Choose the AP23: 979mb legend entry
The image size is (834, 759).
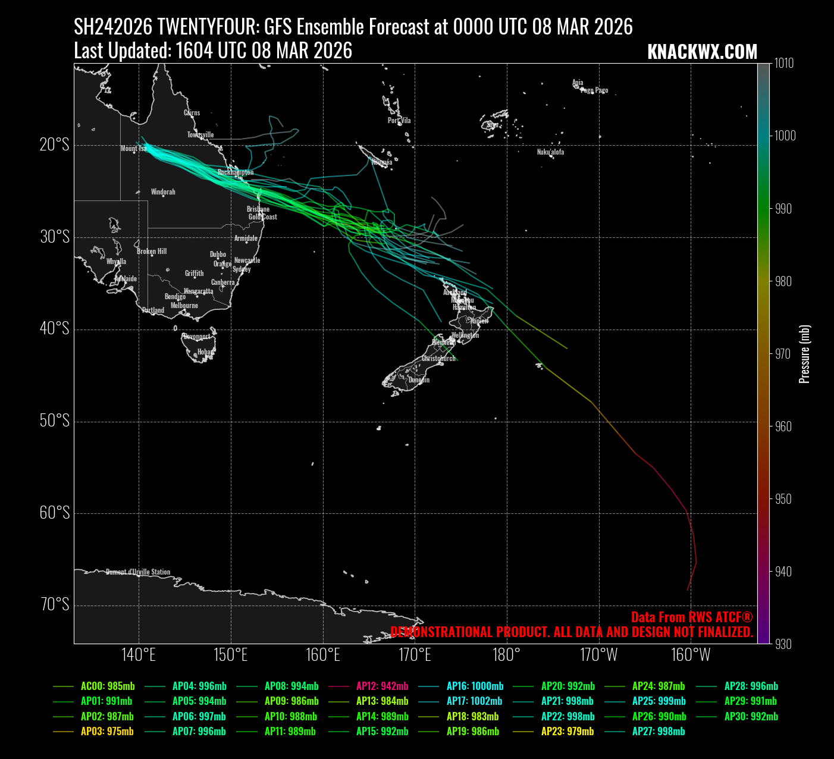(x=567, y=732)
